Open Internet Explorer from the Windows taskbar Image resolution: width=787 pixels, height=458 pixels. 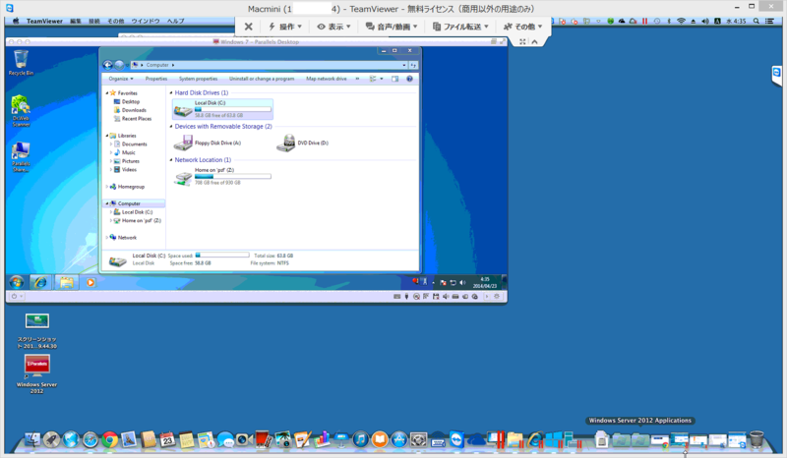point(40,282)
